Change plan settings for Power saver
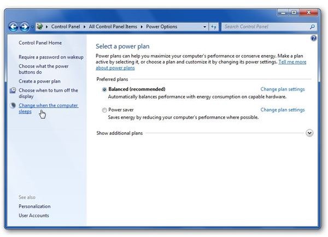Screen dimensions: 328x237 (x=283, y=110)
